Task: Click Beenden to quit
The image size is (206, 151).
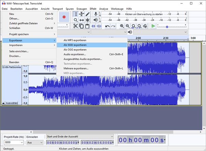Action: (x=29, y=62)
